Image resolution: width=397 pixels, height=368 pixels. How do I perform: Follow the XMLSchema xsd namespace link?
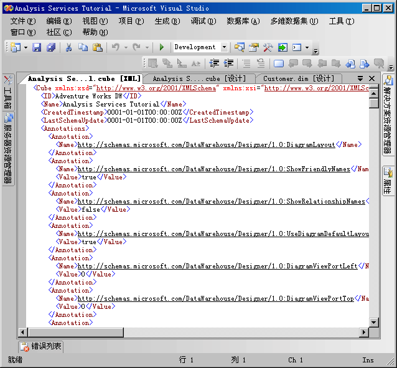(156, 88)
